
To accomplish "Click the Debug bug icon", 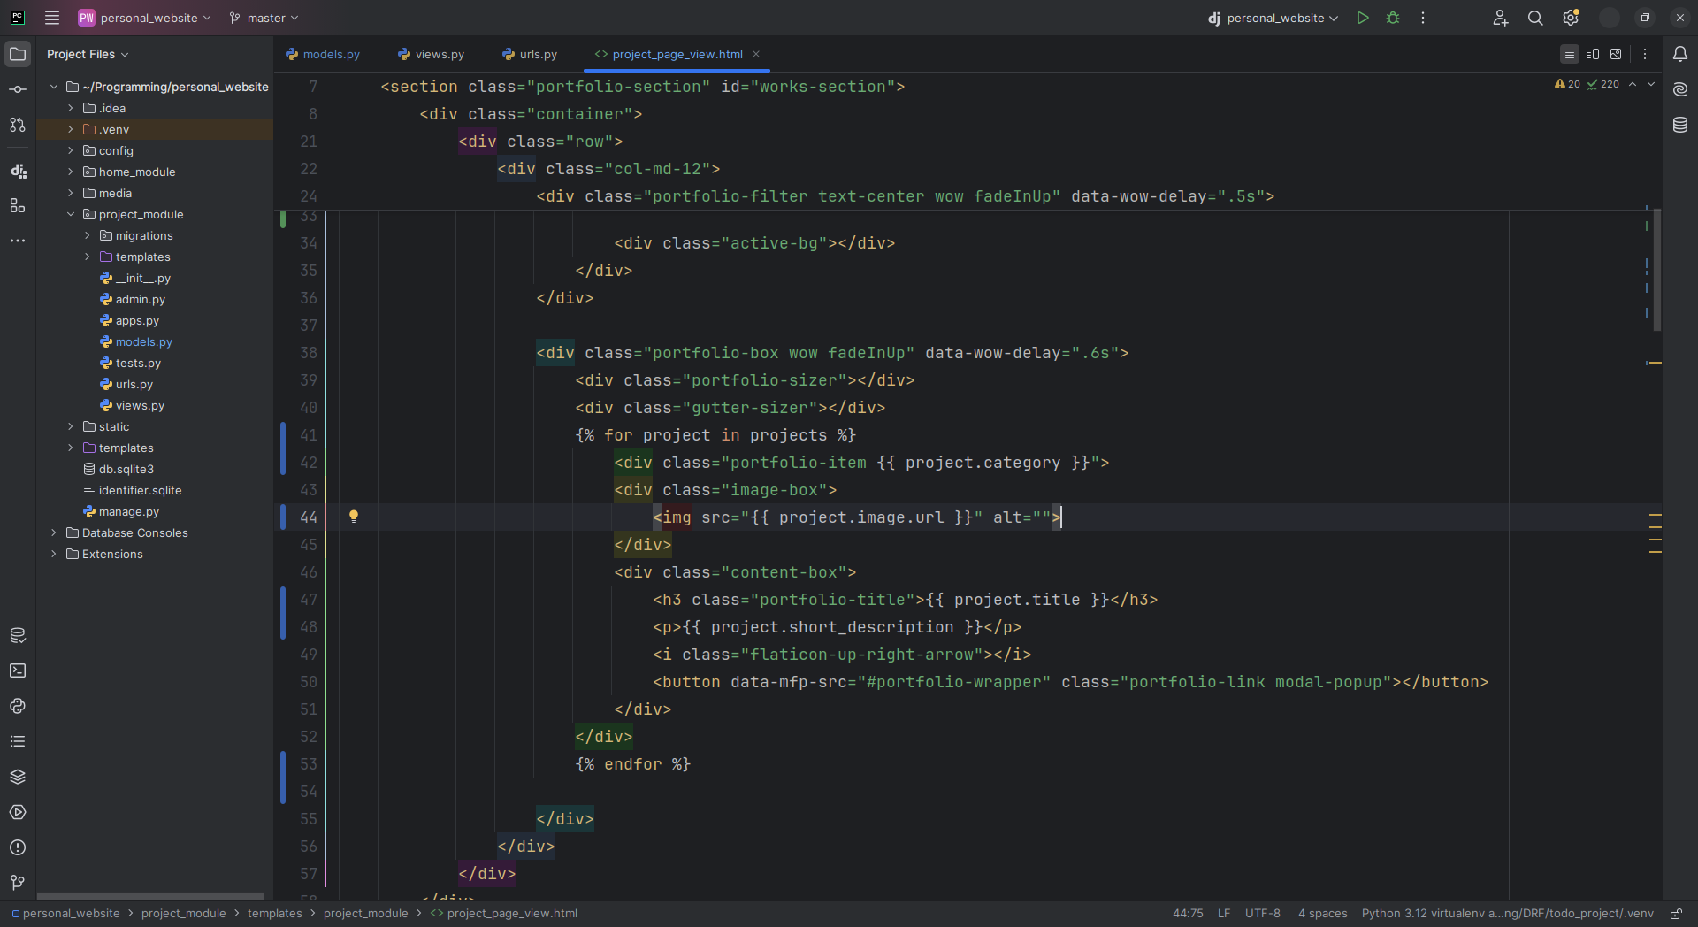I will 1393,18.
